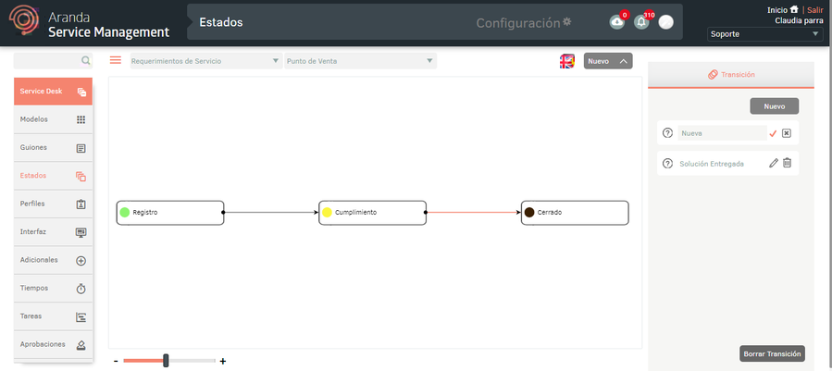The image size is (832, 371).
Task: Open Tiempos menu item
Action: tap(53, 289)
